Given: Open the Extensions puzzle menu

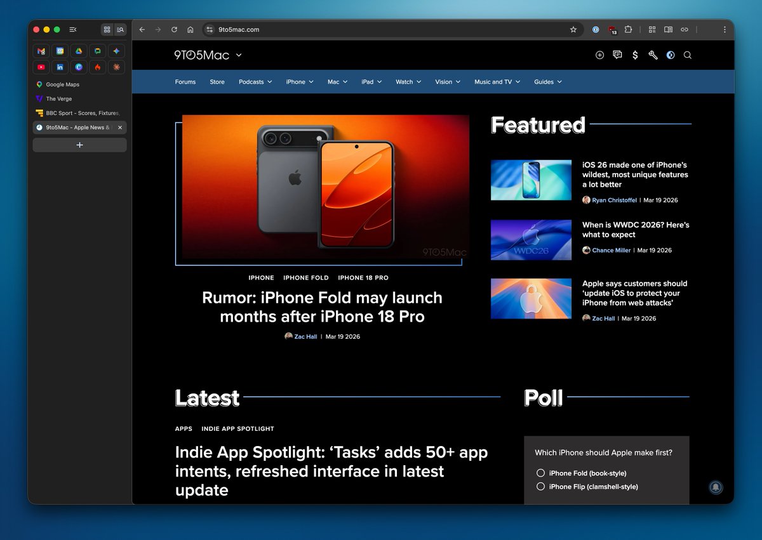Looking at the screenshot, I should (x=629, y=29).
